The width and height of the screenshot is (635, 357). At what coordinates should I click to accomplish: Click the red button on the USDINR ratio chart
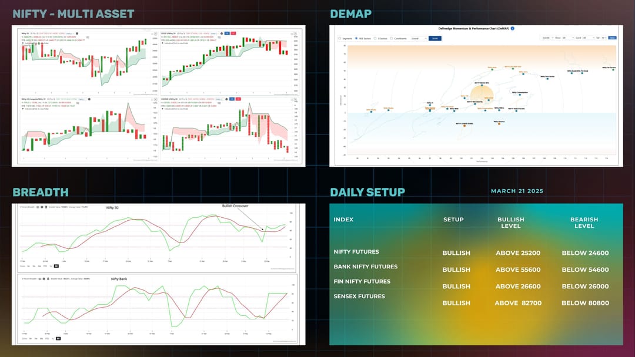(238, 99)
